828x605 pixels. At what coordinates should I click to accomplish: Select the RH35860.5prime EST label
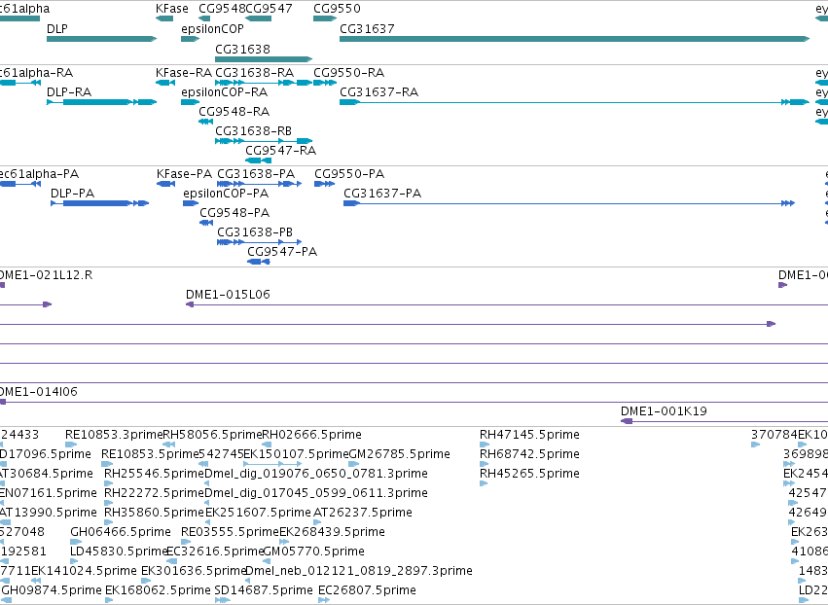(154, 513)
